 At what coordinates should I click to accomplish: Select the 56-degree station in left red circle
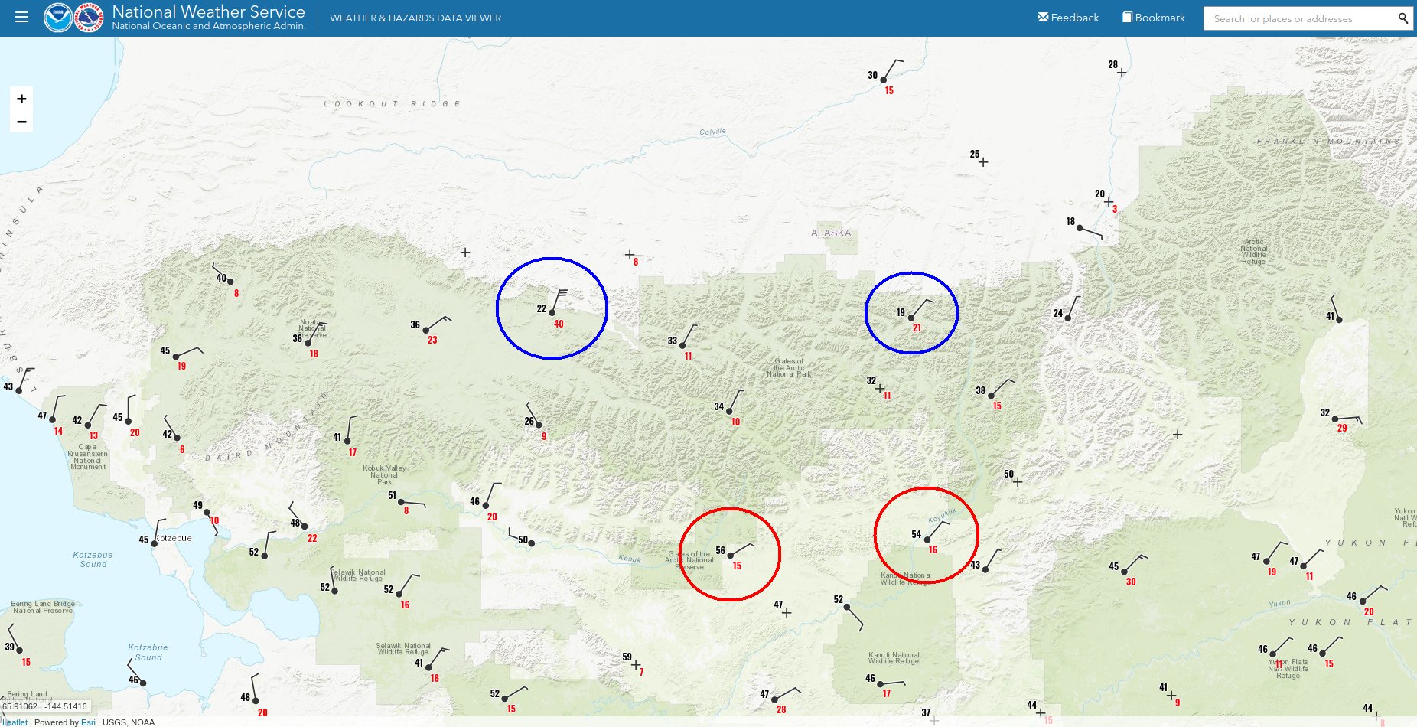729,553
